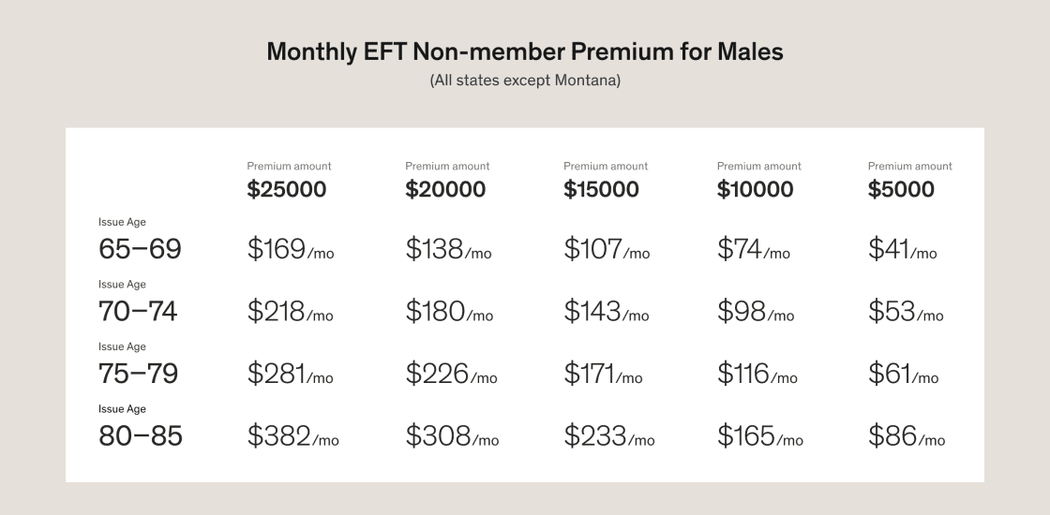The width and height of the screenshot is (1050, 515).
Task: Select the $25000 premium amount column header
Action: coord(287,189)
